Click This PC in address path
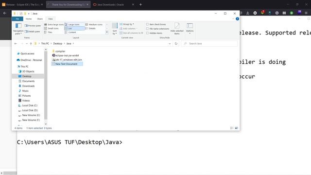Image resolution: width=311 pixels, height=175 pixels. pyautogui.click(x=45, y=43)
